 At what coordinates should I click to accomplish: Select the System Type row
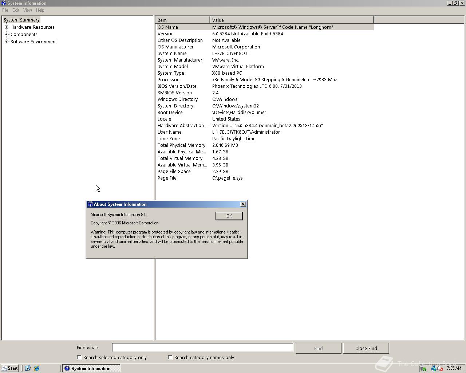265,73
